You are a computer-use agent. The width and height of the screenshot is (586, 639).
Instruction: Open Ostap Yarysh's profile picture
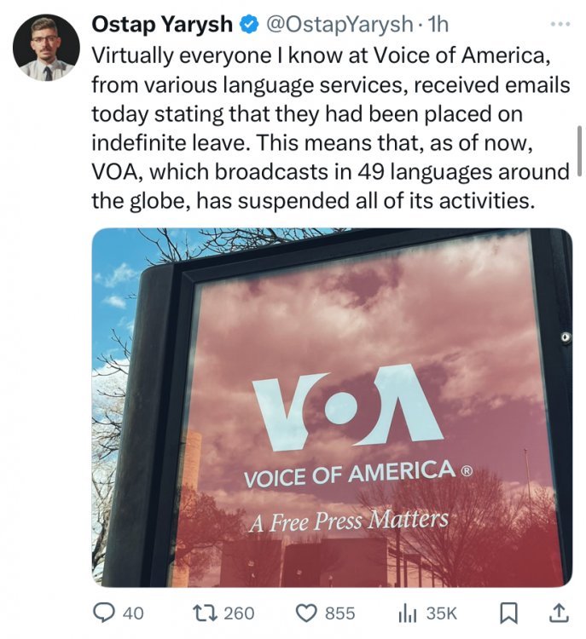click(x=46, y=48)
